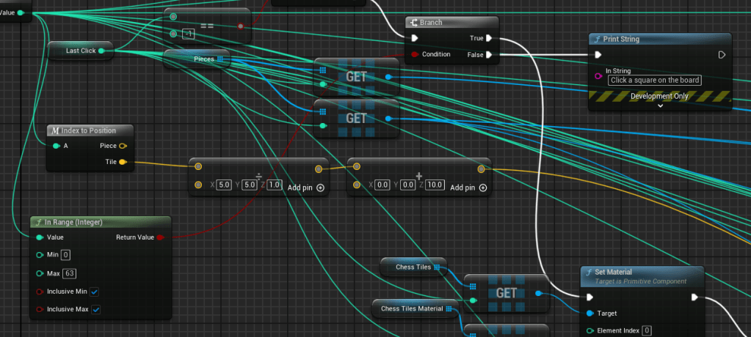Click the Index to Position Piece pin

pyautogui.click(x=122, y=146)
